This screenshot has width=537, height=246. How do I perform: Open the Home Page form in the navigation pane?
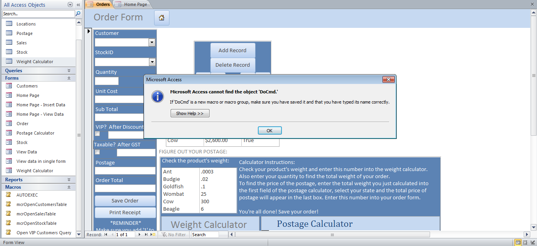click(38, 95)
